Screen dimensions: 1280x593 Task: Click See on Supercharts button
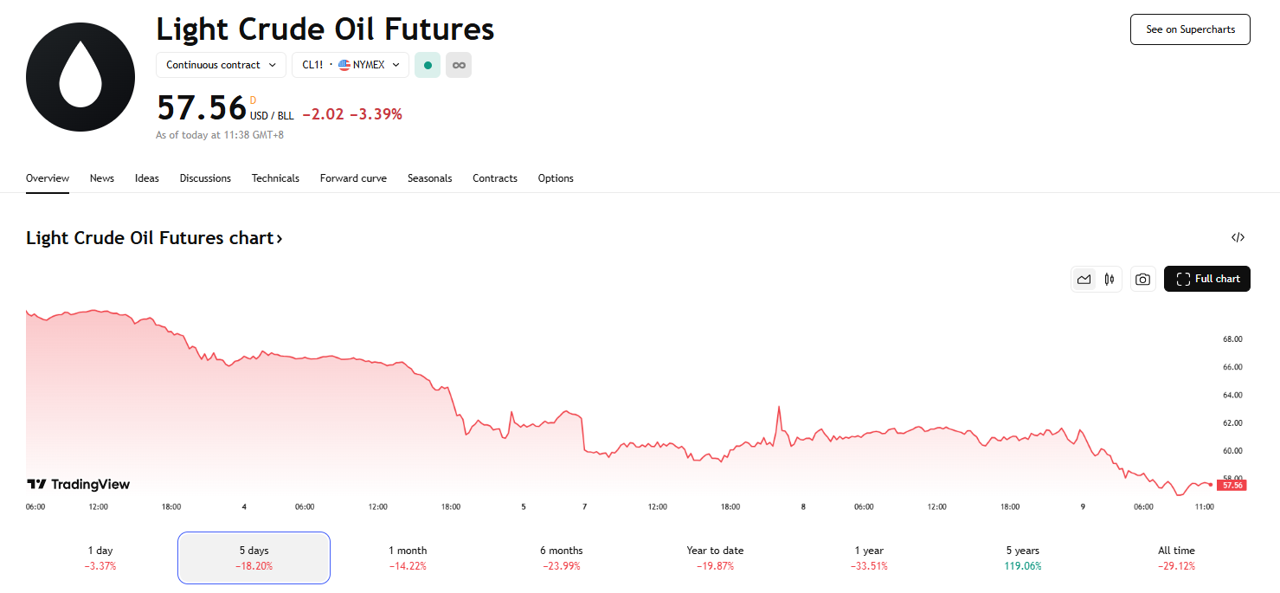(x=1190, y=29)
